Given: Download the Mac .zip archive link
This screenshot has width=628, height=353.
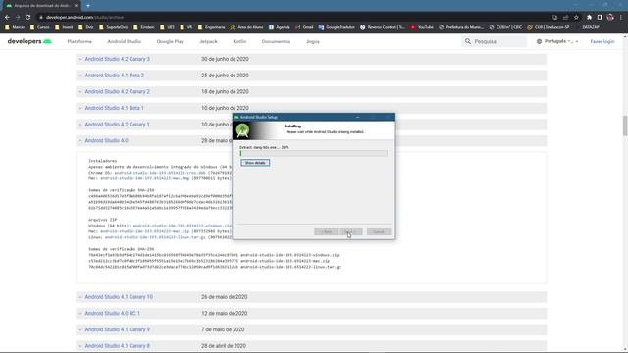Looking at the screenshot, I should (144, 231).
